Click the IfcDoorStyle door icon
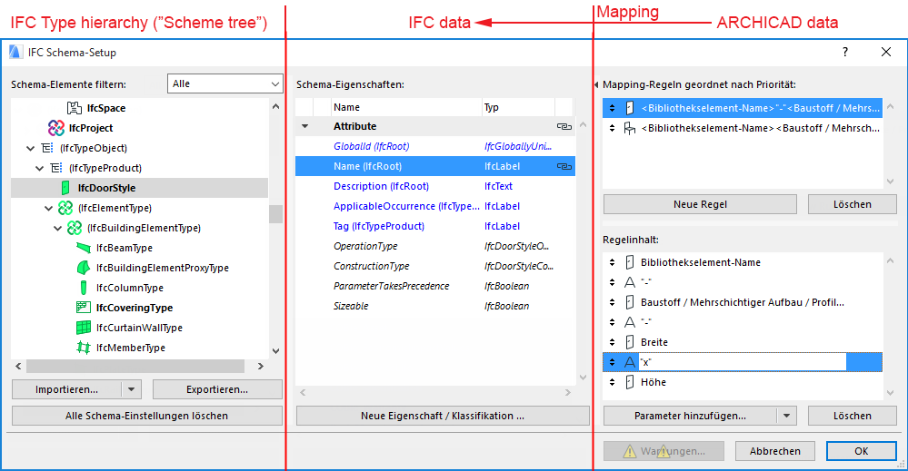Viewport: 908px width, 471px height. (65, 188)
